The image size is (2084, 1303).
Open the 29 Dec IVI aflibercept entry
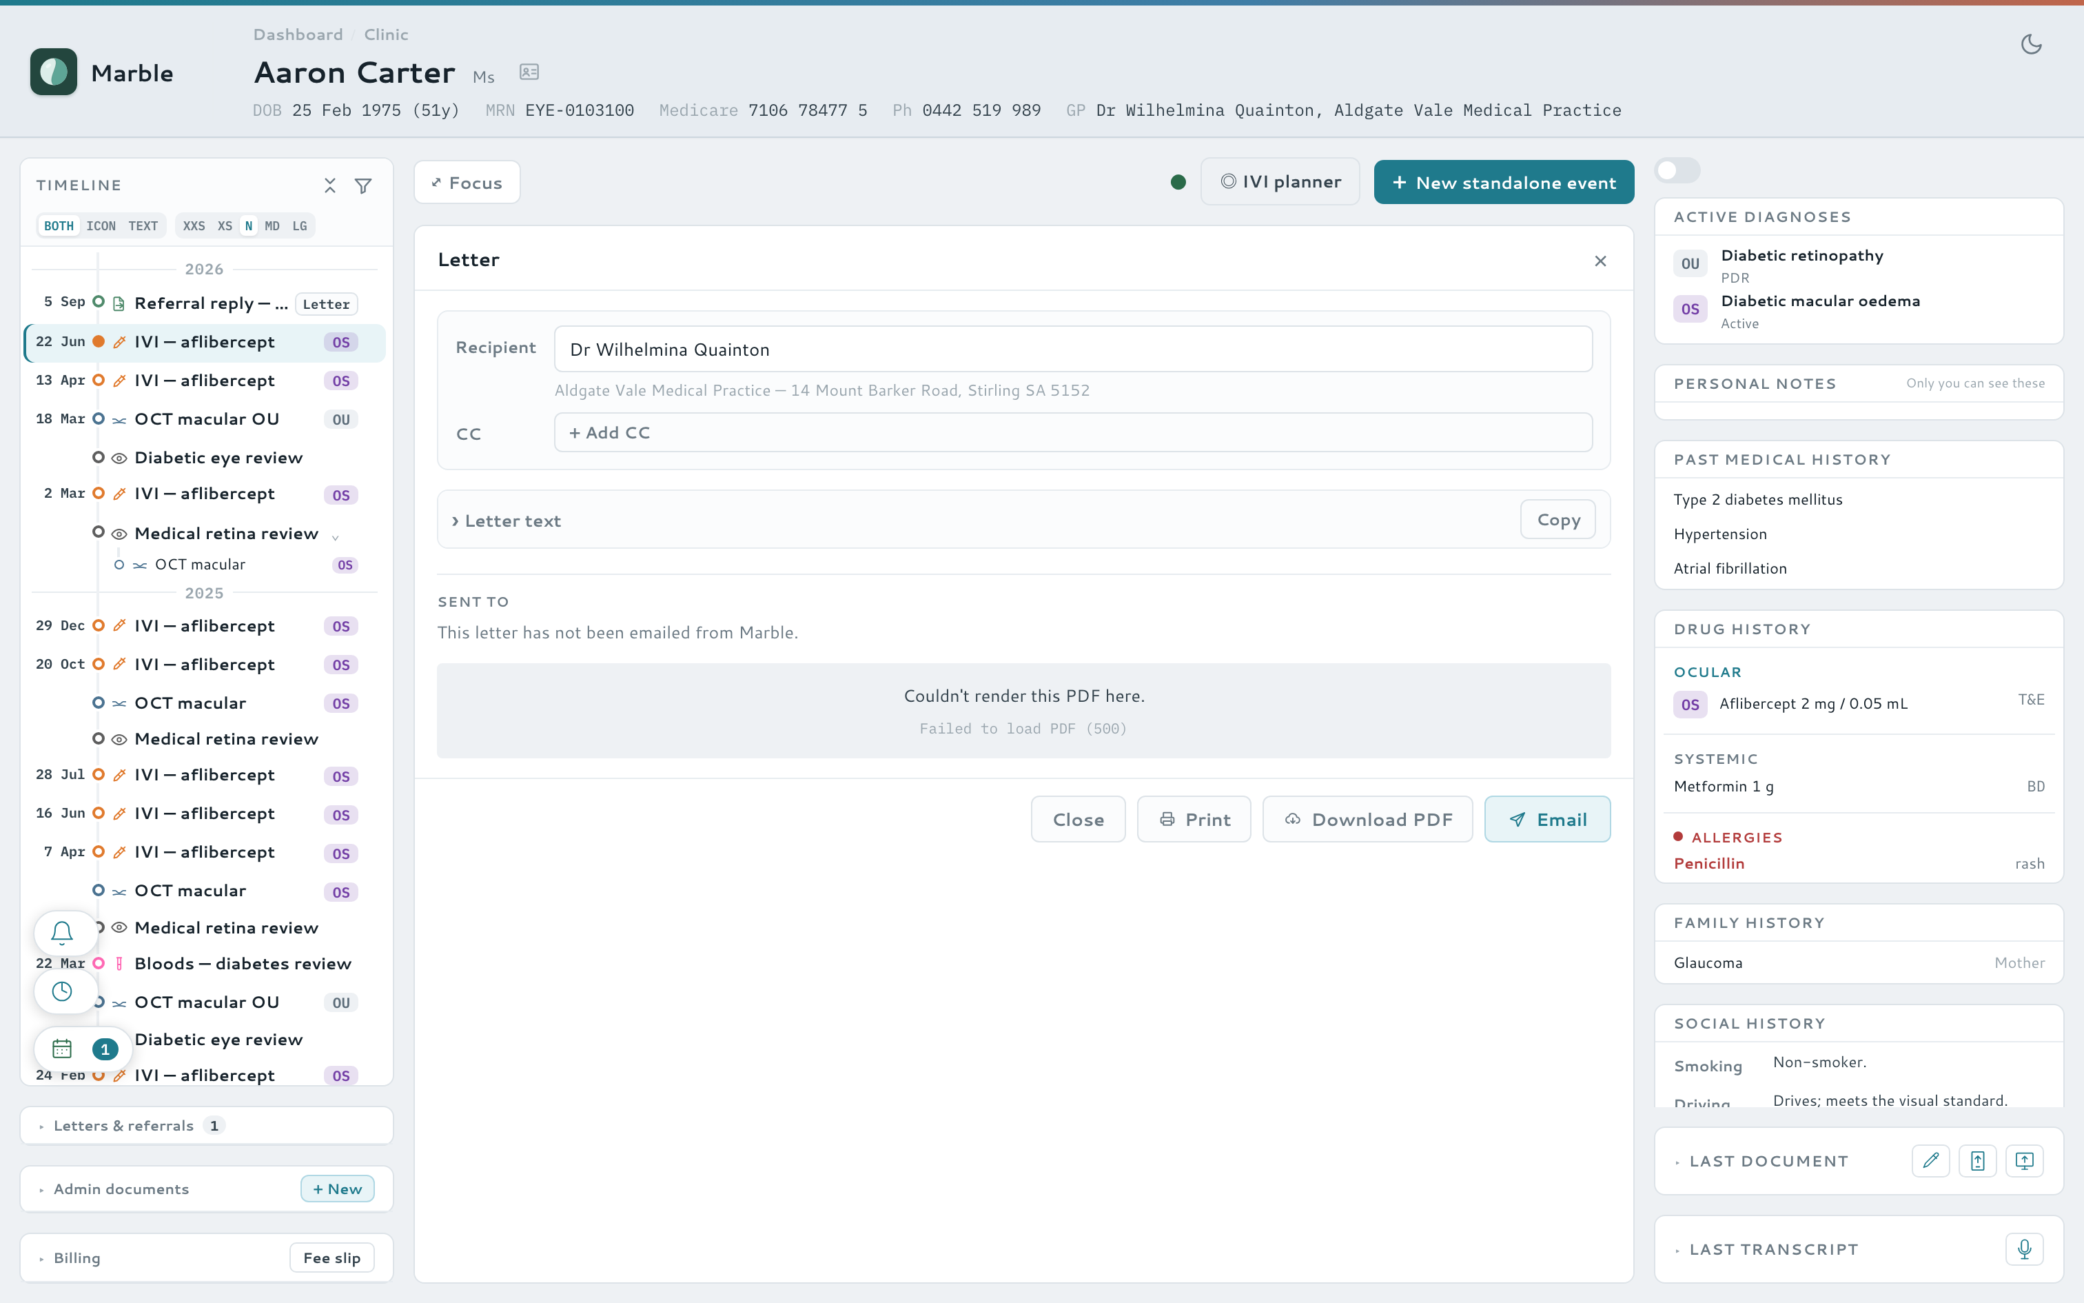[x=204, y=626]
